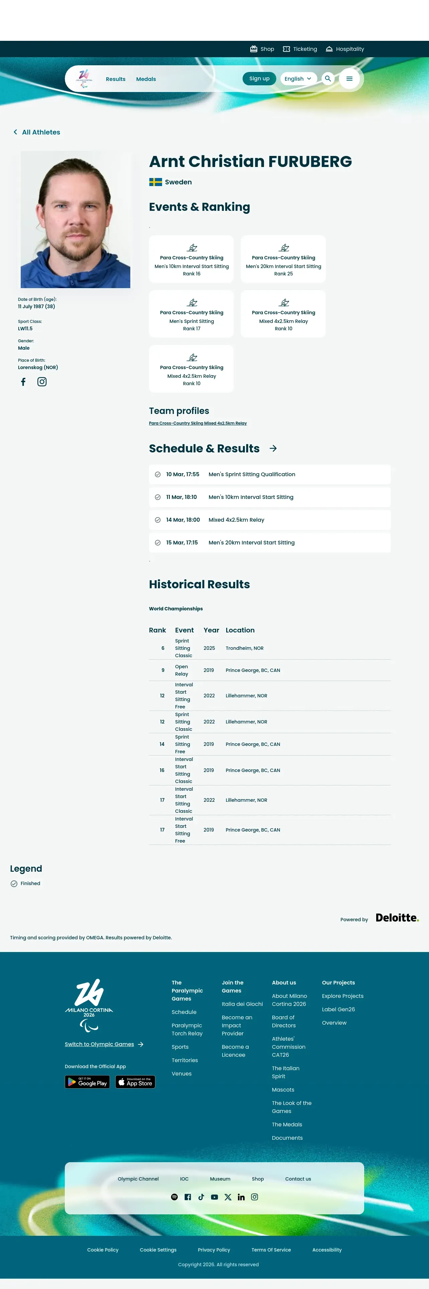Viewport: 429px width, 1289px height.
Task: Click the Google Play download badge
Action: pos(88,1082)
